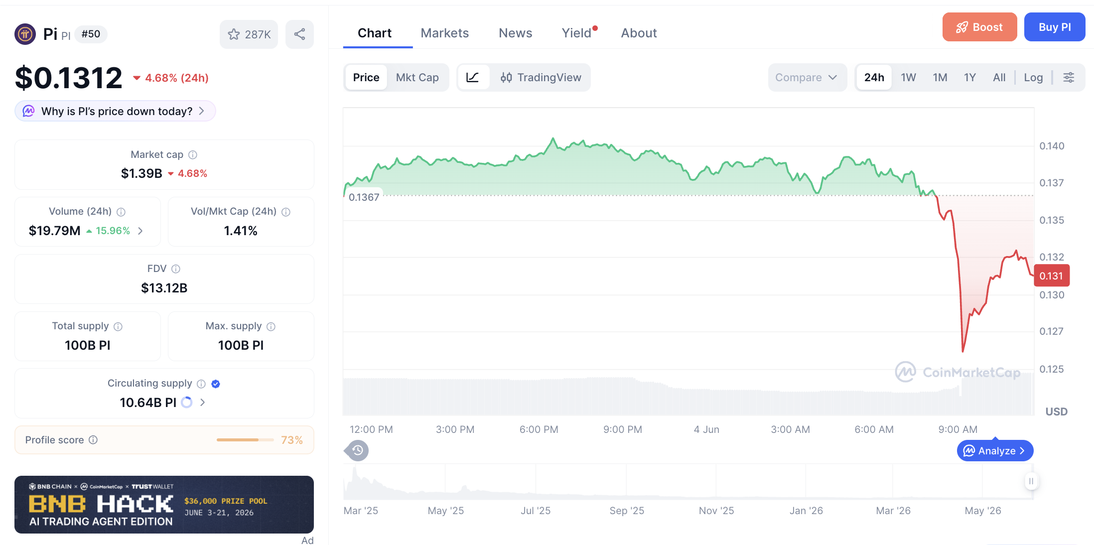The height and width of the screenshot is (545, 1094).
Task: Click the $19.79M volume value
Action: [x=55, y=231]
